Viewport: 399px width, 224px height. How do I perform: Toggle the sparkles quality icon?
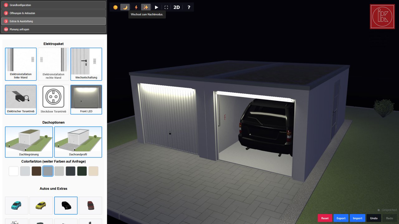click(x=146, y=7)
